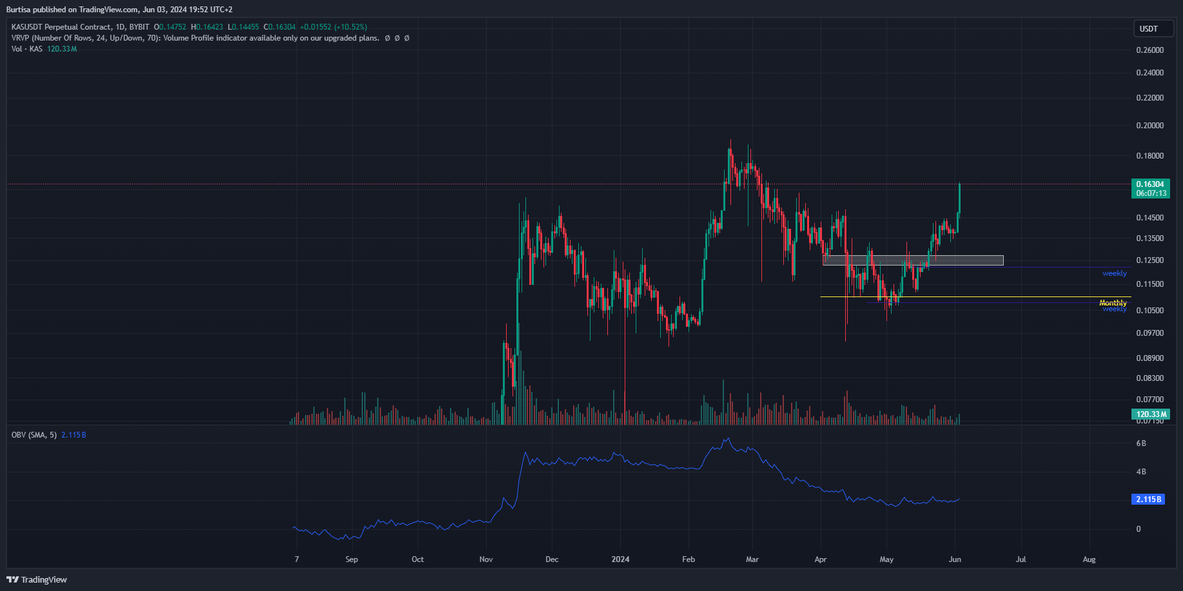Screen dimensions: 1183x591
Task: Select the weekly label under the purple line
Action: (x=1115, y=273)
